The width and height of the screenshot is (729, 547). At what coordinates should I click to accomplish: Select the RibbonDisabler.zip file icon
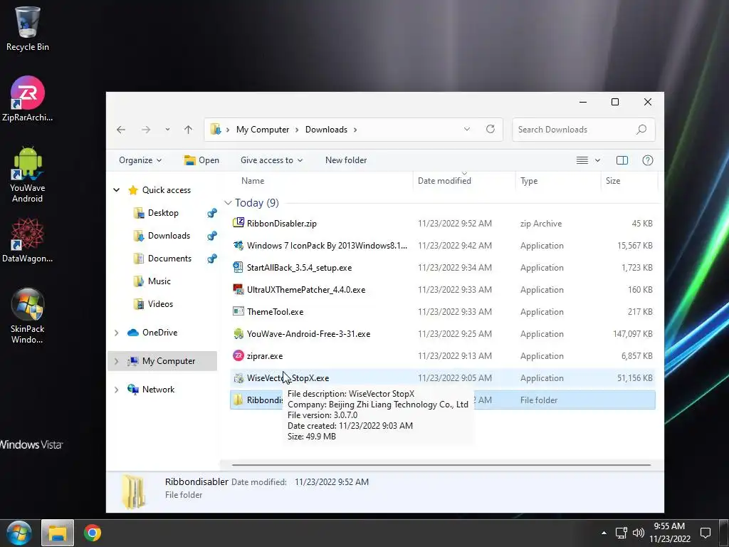(x=238, y=223)
